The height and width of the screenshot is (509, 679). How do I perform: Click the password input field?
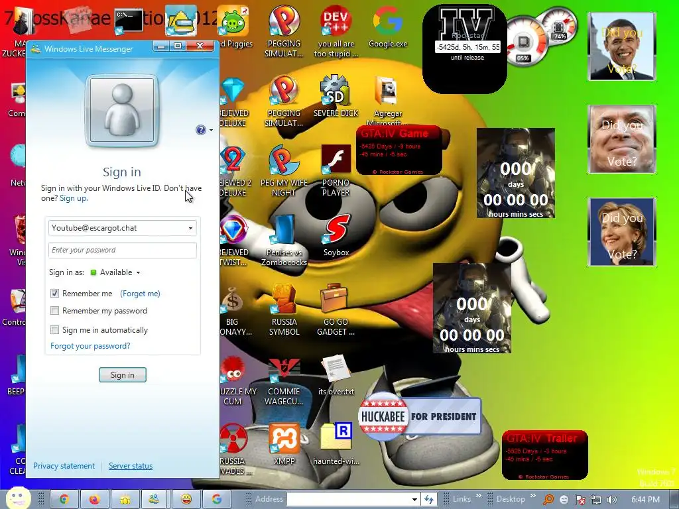click(123, 250)
